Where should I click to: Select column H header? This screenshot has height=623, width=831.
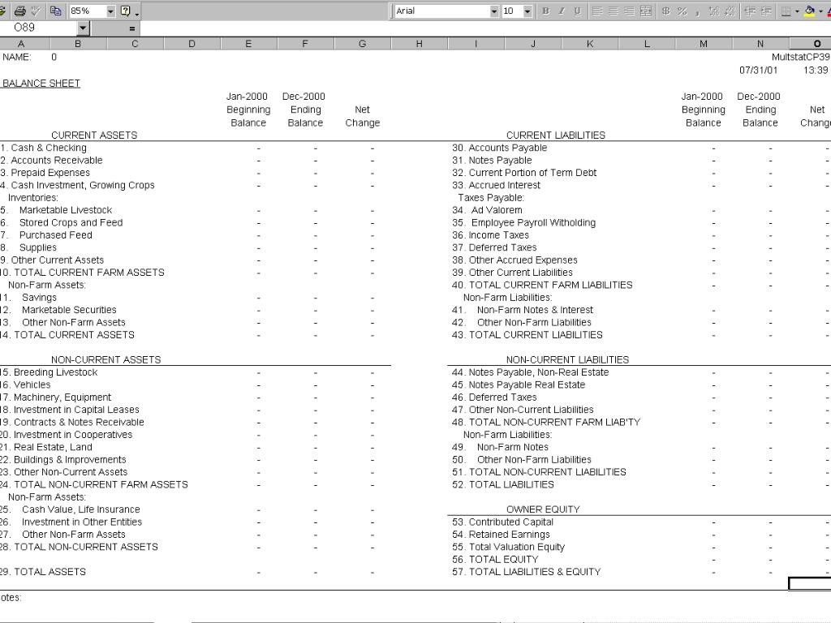pos(420,44)
